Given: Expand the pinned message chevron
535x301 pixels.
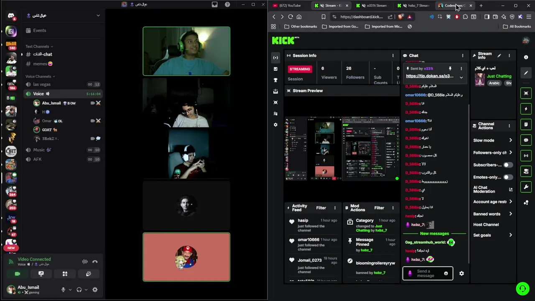Looking at the screenshot, I should pyautogui.click(x=461, y=77).
